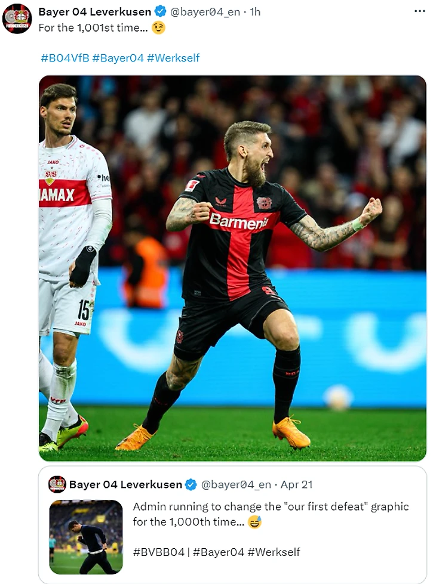
Task: Open the quoted tweet's stadium thumbnail image
Action: [86, 537]
